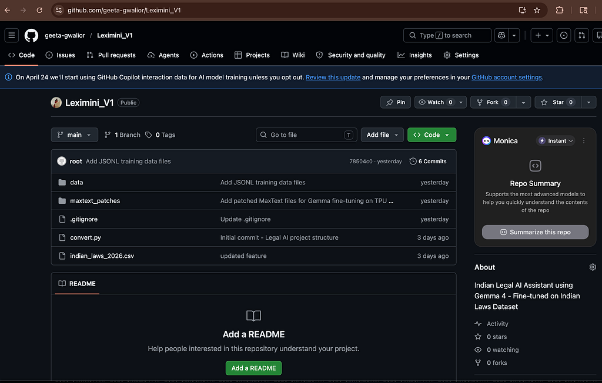View the 0 Tags link
The image size is (602, 383).
point(160,135)
